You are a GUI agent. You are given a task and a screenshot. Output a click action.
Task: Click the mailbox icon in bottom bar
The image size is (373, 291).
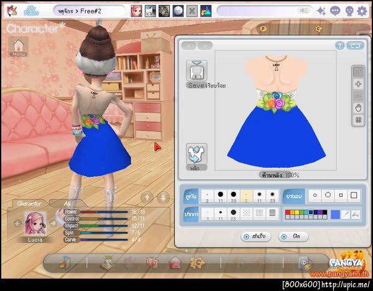click(x=175, y=263)
